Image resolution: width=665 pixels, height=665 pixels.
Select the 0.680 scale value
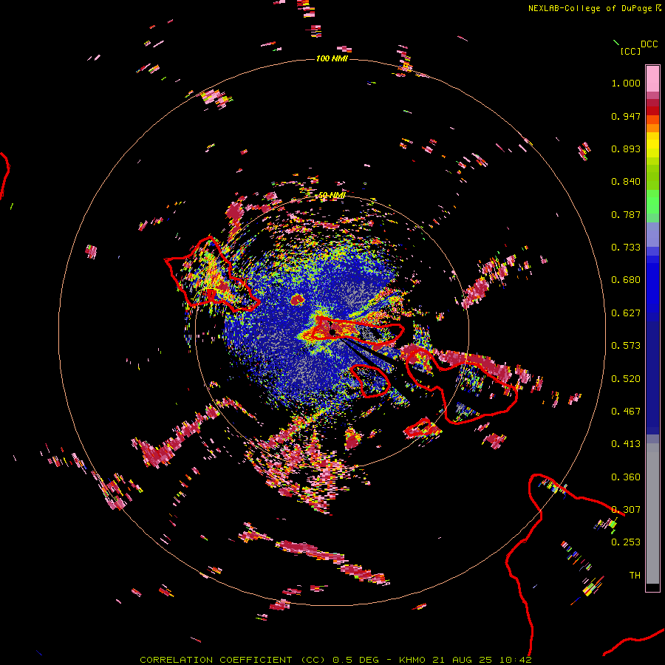[x=626, y=280]
